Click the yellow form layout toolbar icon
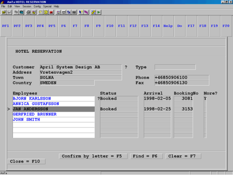233x175 pixels. (x=41, y=12)
